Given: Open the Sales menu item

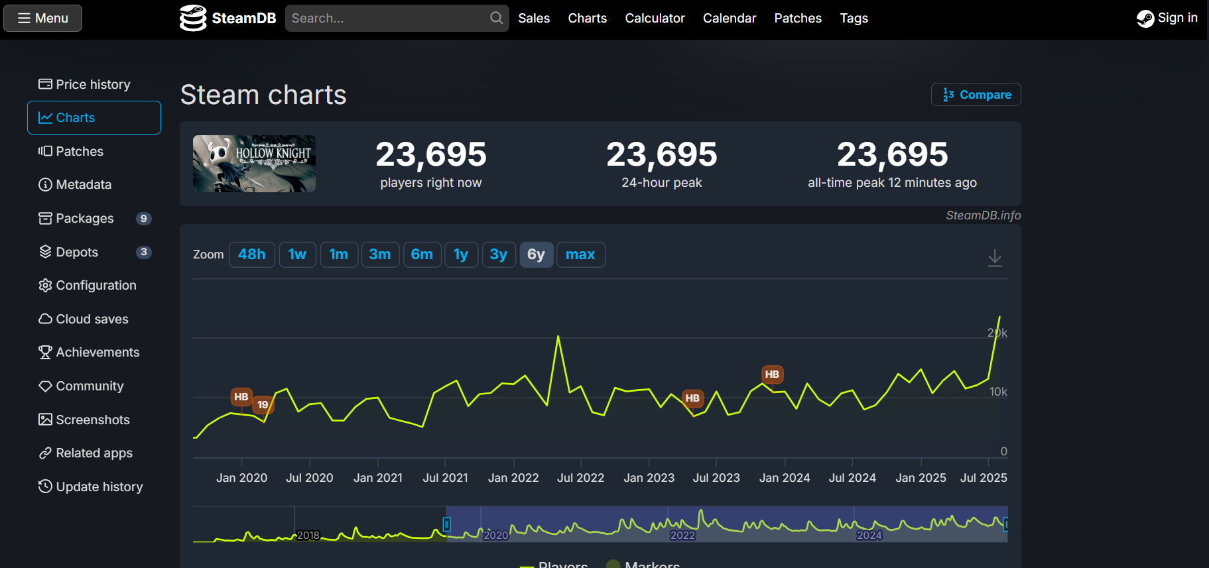Looking at the screenshot, I should [534, 18].
